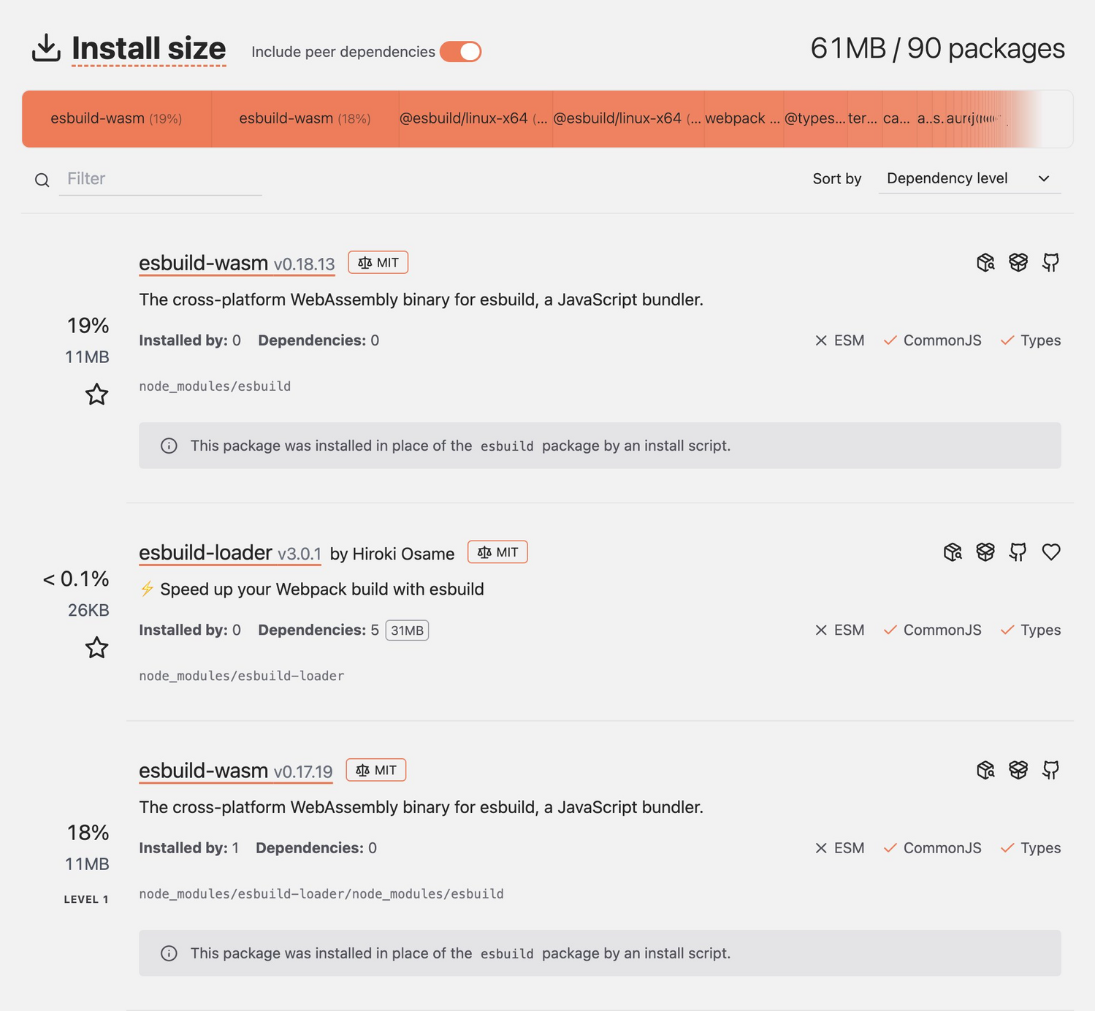This screenshot has height=1011, width=1095.
Task: Select the webpack bar segment
Action: [x=744, y=118]
